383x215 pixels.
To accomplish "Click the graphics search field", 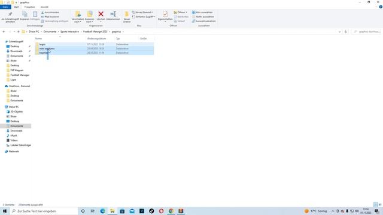I will pos(366,32).
